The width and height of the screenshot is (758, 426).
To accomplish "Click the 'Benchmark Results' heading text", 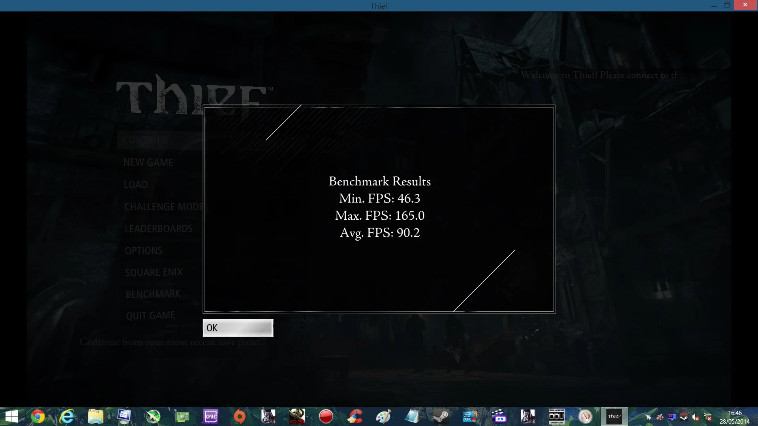I will click(x=380, y=181).
